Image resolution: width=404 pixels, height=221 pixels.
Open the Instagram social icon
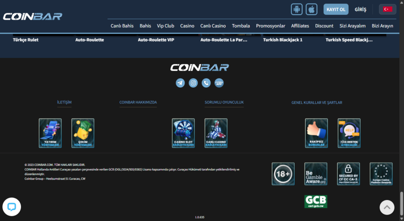[x=193, y=83]
